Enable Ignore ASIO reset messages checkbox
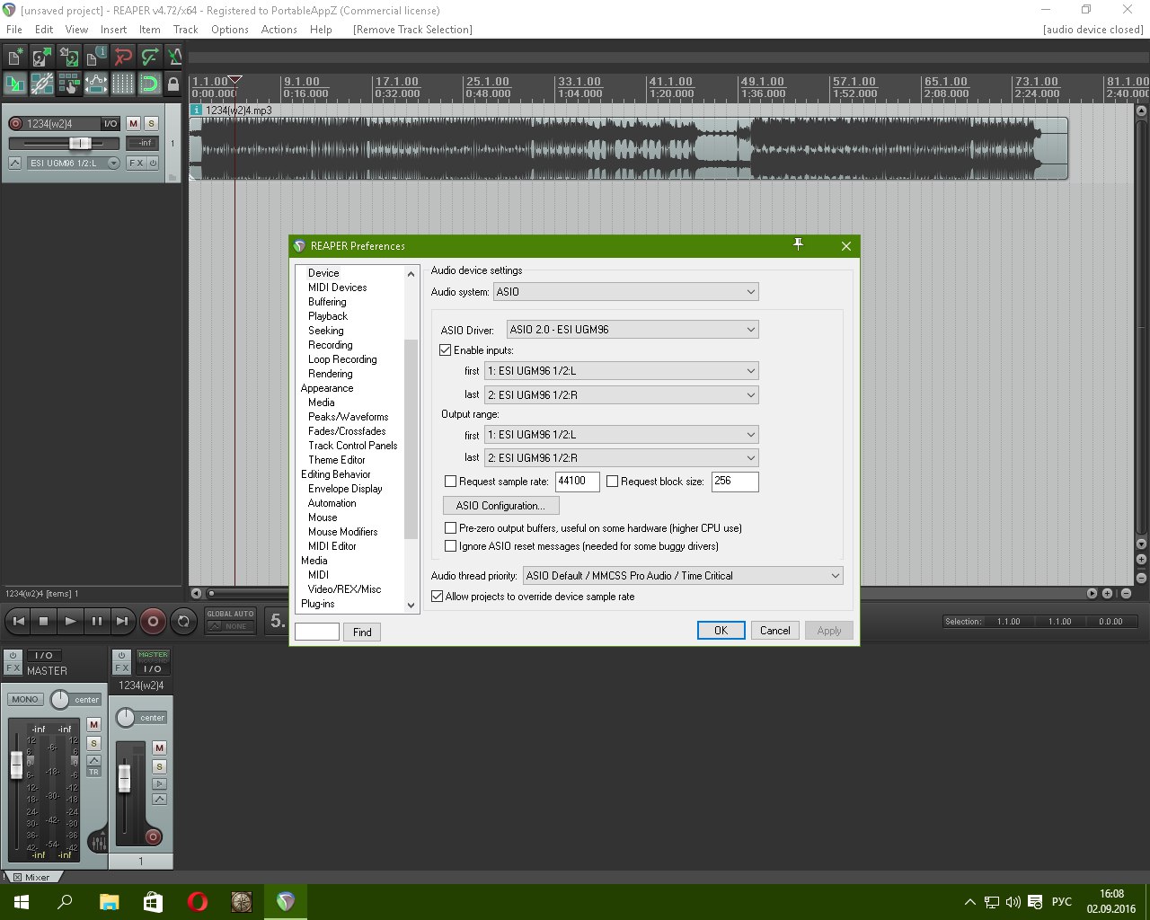 [x=451, y=546]
